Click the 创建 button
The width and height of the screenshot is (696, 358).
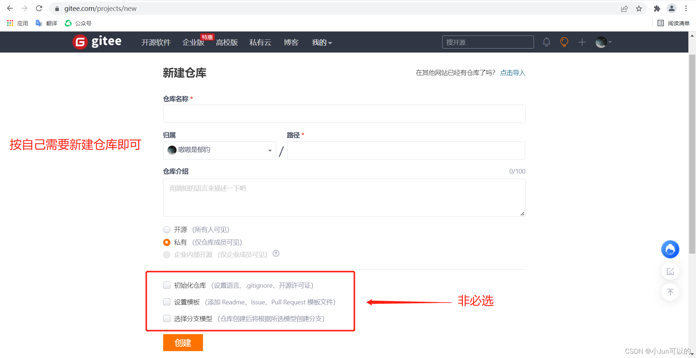[x=183, y=342]
